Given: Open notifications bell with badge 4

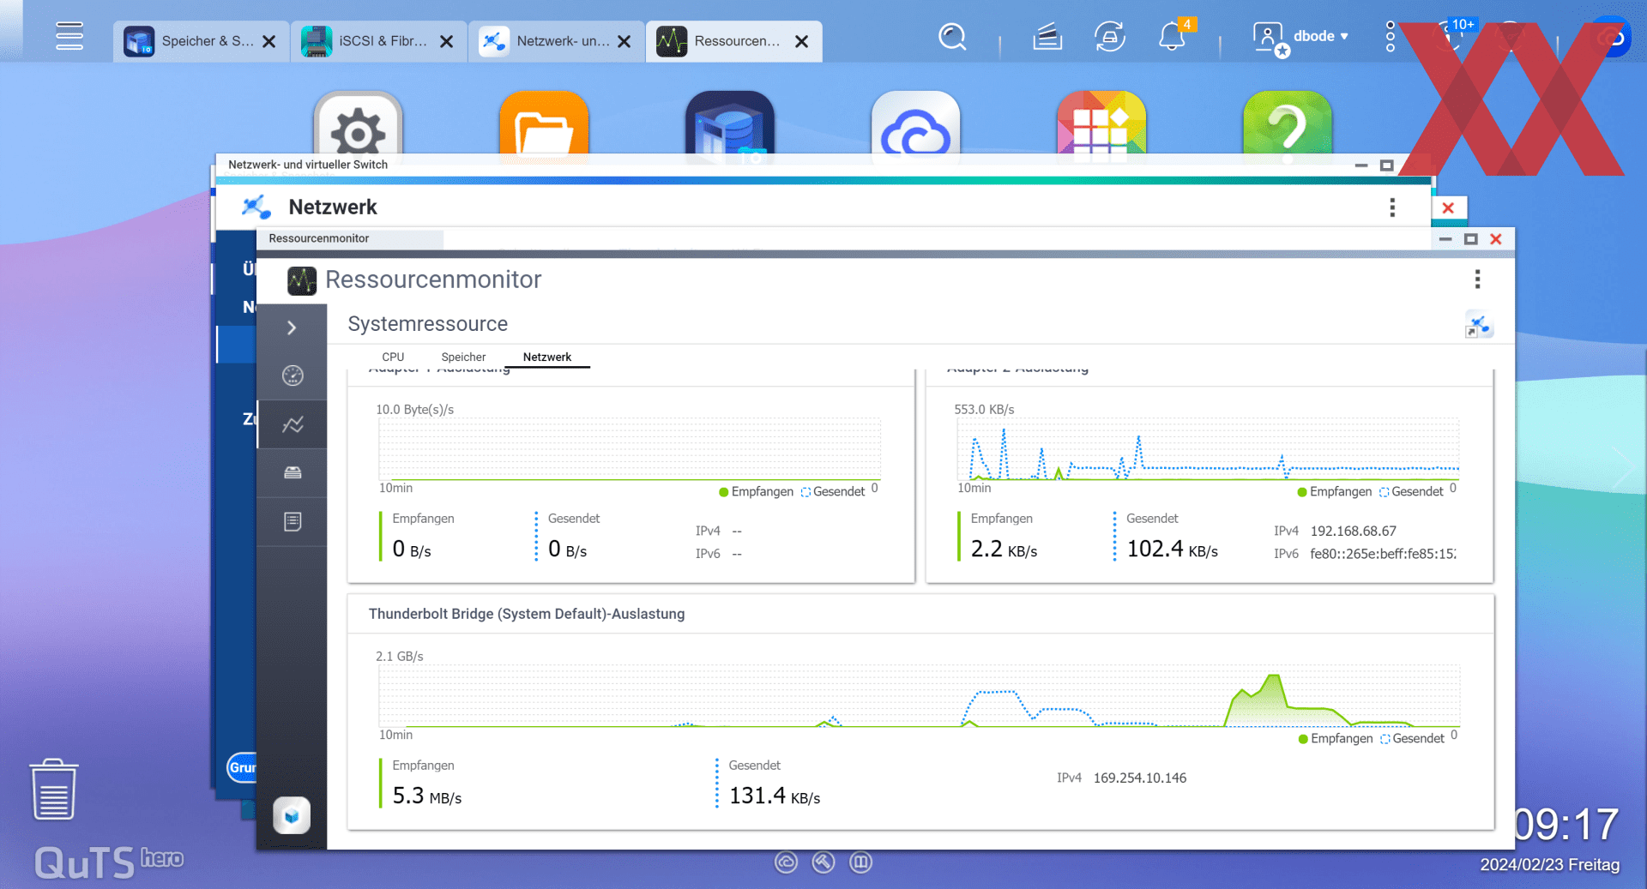Looking at the screenshot, I should pyautogui.click(x=1173, y=36).
